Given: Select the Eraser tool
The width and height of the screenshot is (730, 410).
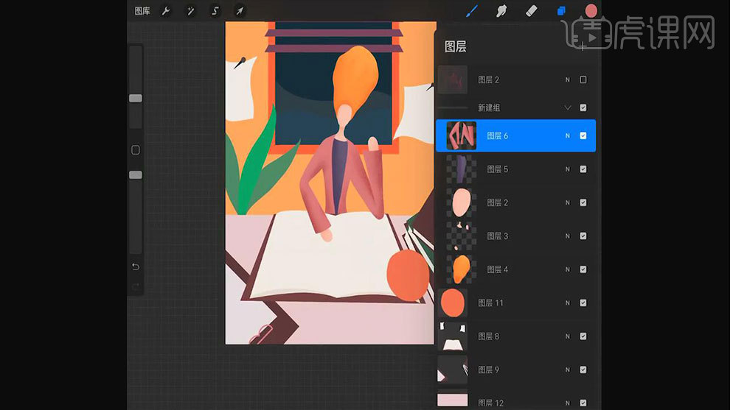Looking at the screenshot, I should [x=532, y=11].
